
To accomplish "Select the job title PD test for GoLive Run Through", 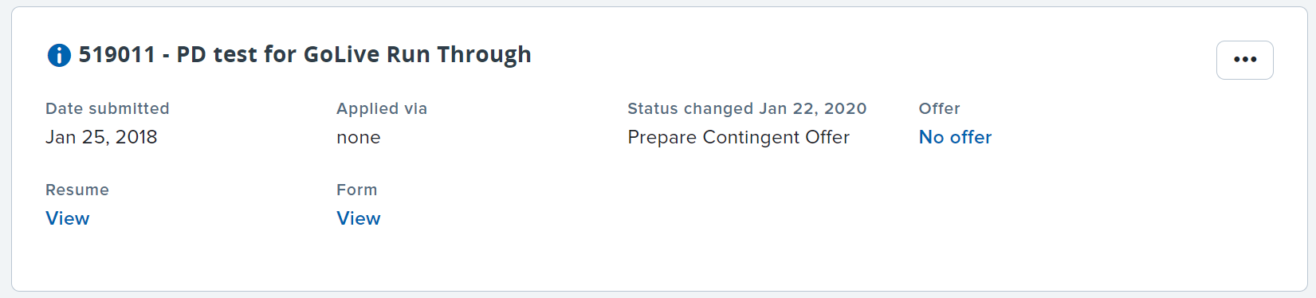I will (354, 55).
